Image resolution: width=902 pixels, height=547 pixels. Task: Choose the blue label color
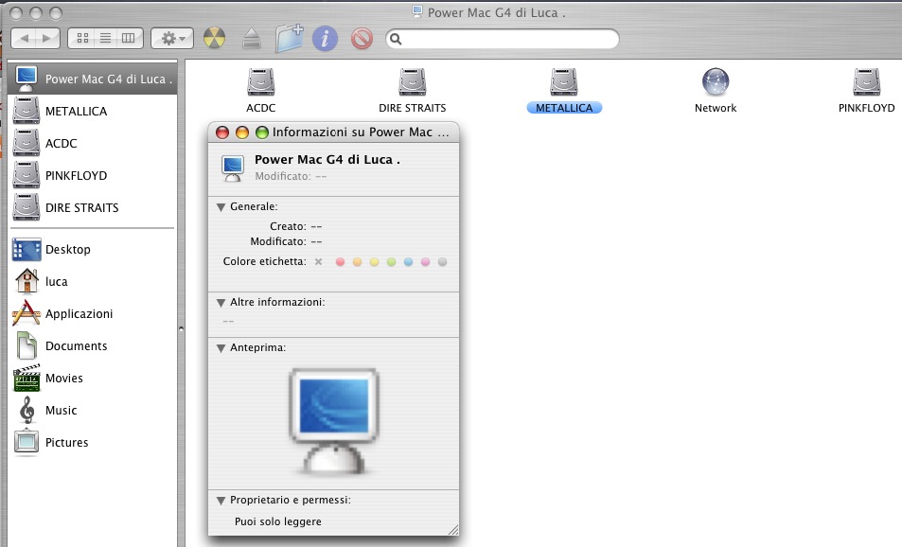(408, 262)
